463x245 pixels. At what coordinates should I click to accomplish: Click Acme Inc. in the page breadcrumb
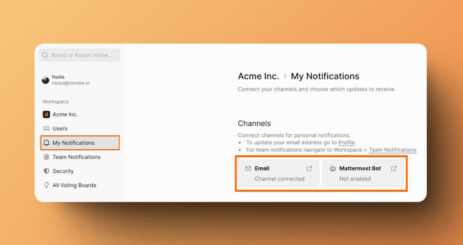tap(259, 76)
